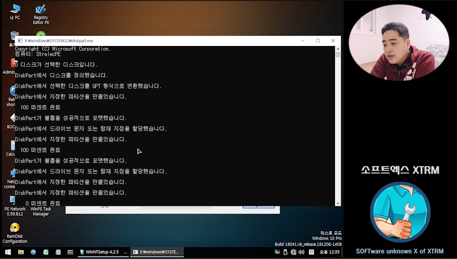Open the 내 PC desktop icon
This screenshot has width=457, height=259.
15,12
